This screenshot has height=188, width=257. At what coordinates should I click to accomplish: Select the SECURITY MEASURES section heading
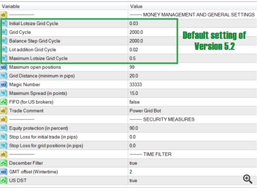[169, 119]
